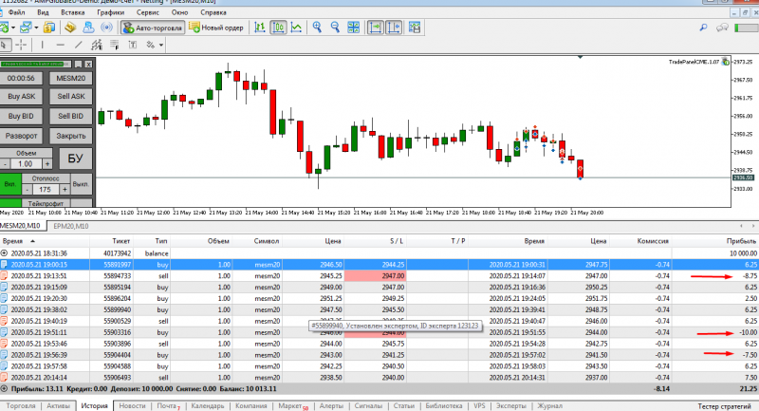
Task: Click the MESM20 symbol button in panel
Action: (70, 78)
